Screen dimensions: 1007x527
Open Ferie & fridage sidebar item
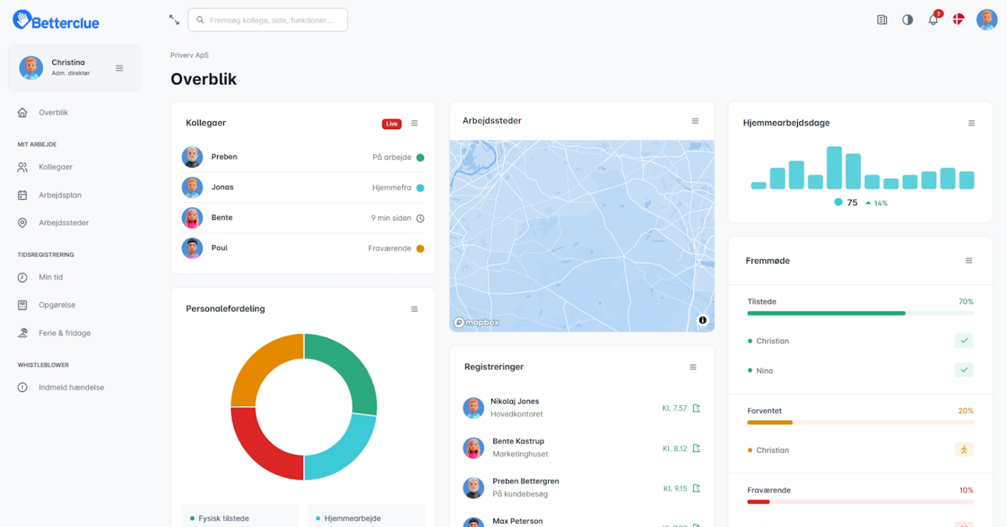64,333
